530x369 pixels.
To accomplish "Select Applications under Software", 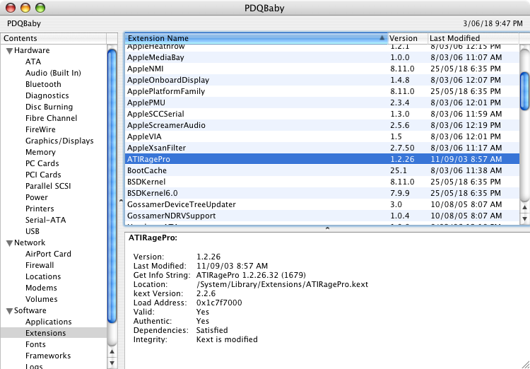I will (49, 322).
